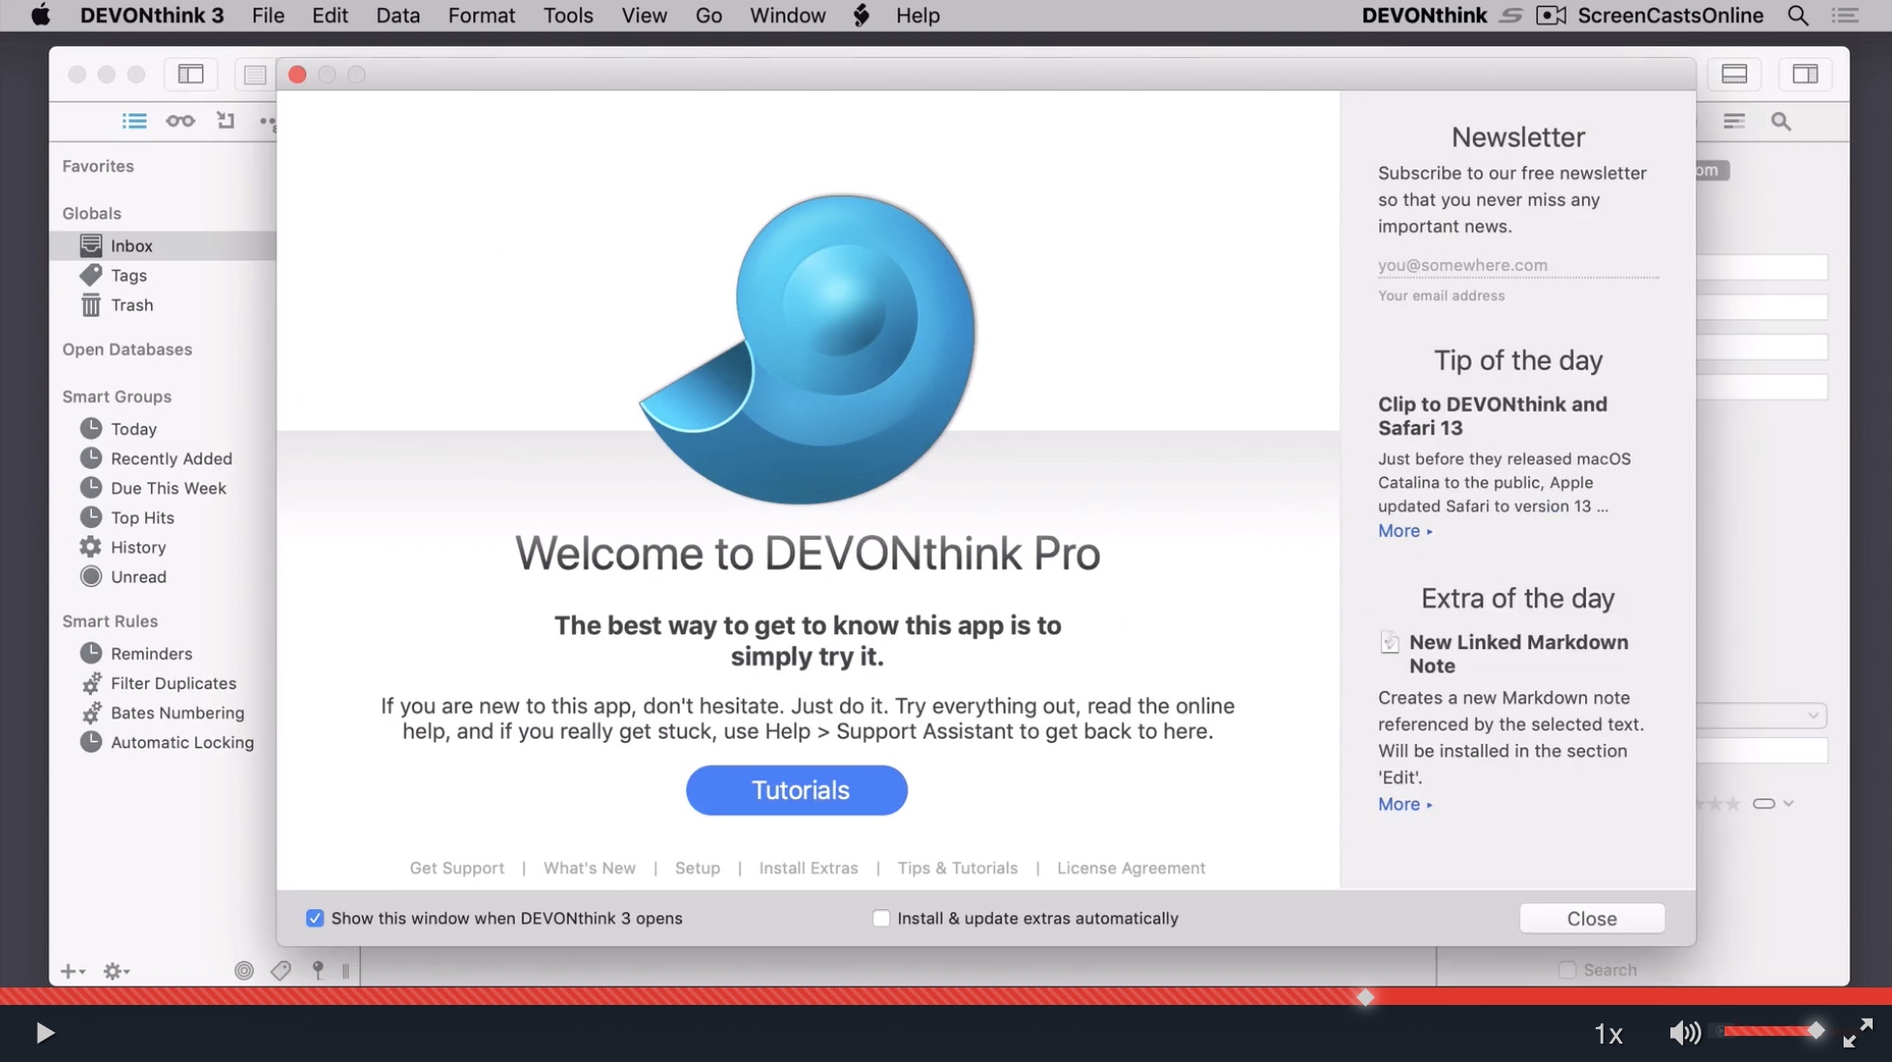
Task: Toggle the inspector panel icon top right
Action: pyautogui.click(x=1805, y=74)
